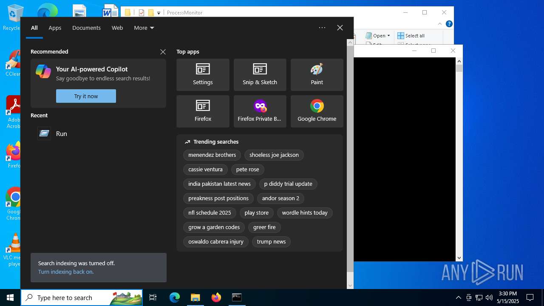The image size is (544, 306).
Task: Switch to the Apps search tab
Action: (55, 28)
